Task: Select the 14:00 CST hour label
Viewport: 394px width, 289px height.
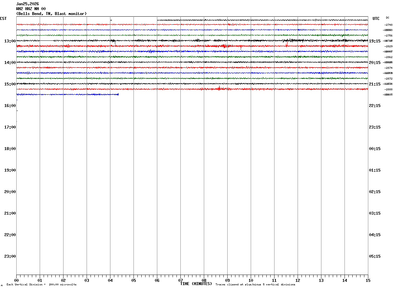Action: tap(10, 63)
